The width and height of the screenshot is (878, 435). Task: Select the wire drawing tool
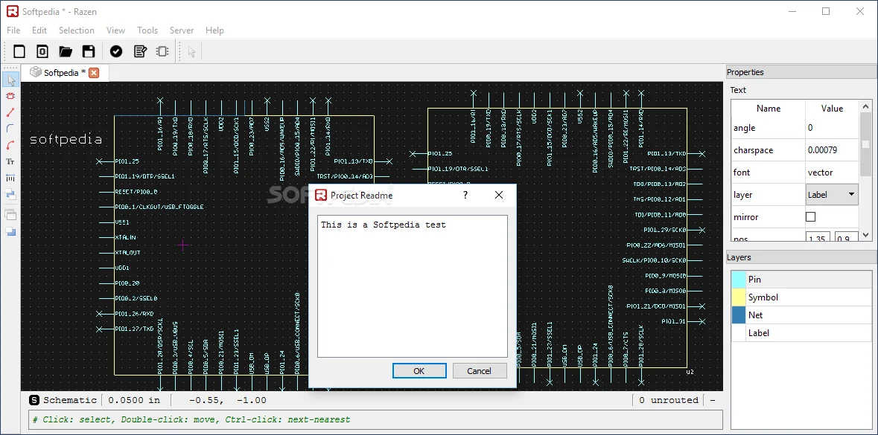(x=10, y=112)
